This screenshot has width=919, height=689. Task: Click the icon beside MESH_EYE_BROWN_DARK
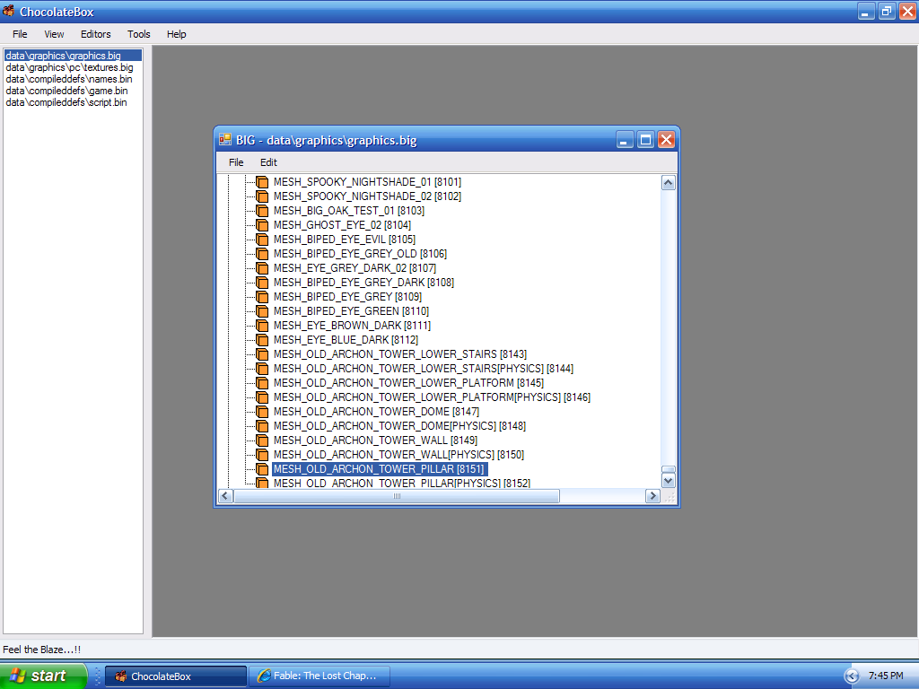click(262, 326)
